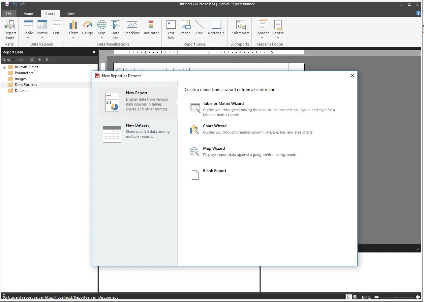Insert a Text Box report item

point(171,30)
